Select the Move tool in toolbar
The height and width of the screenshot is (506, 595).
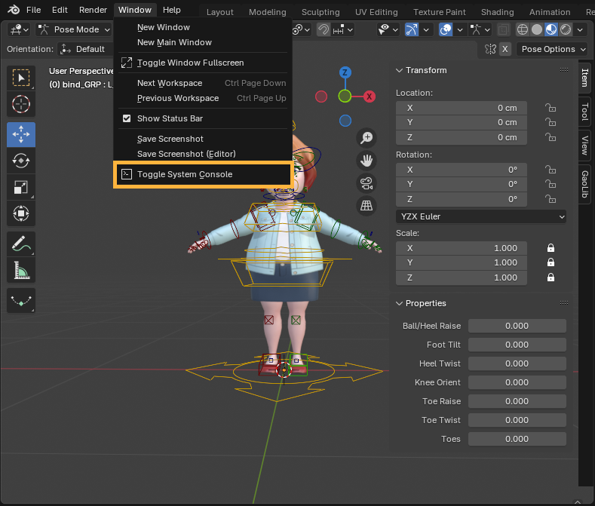coord(21,134)
